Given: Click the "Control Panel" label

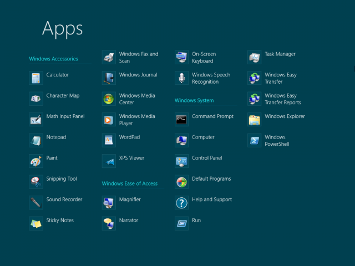Looking at the screenshot, I should 207,158.
